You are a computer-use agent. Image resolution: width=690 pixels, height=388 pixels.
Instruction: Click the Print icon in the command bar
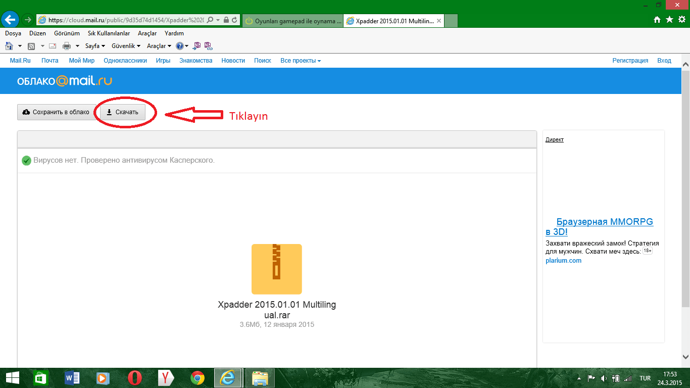pos(67,46)
